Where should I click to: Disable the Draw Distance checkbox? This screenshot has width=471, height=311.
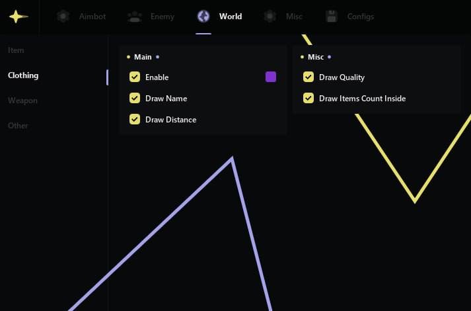pos(135,120)
